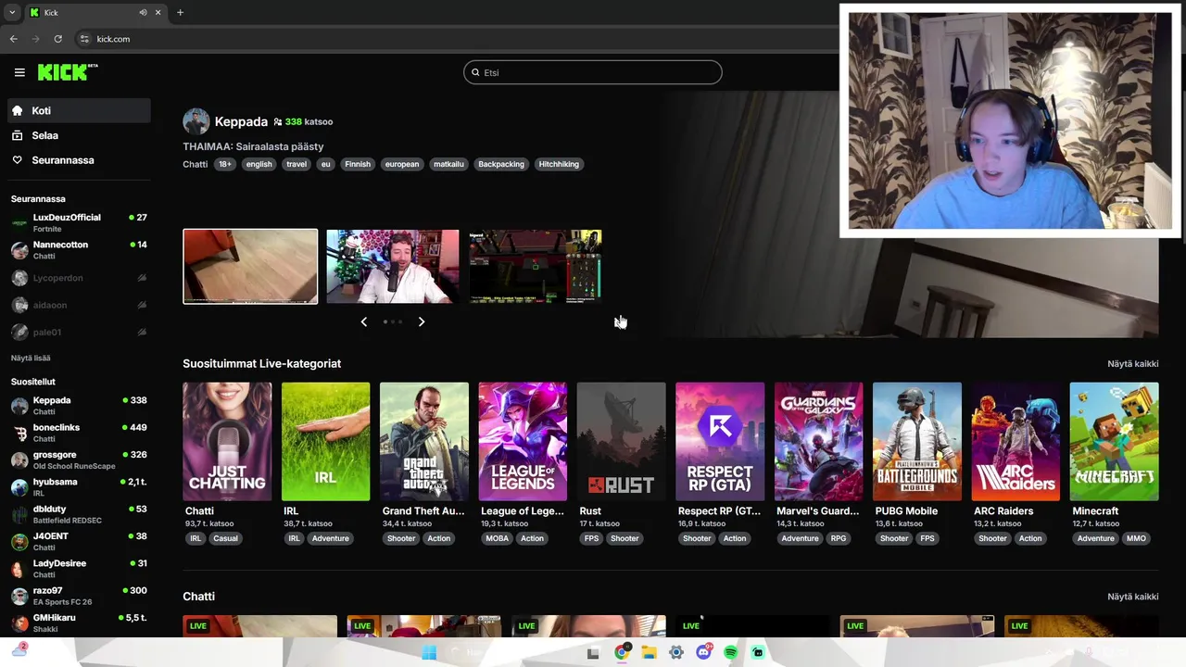Show all Chatti streams via Näytä kaikki
The width and height of the screenshot is (1186, 667).
tap(1132, 597)
